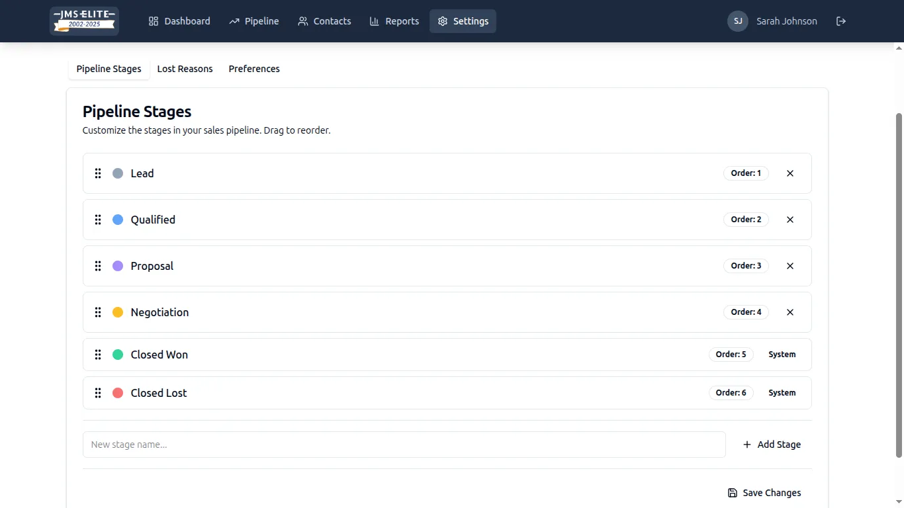Navigate to Reports
Image resolution: width=904 pixels, height=508 pixels.
point(394,21)
